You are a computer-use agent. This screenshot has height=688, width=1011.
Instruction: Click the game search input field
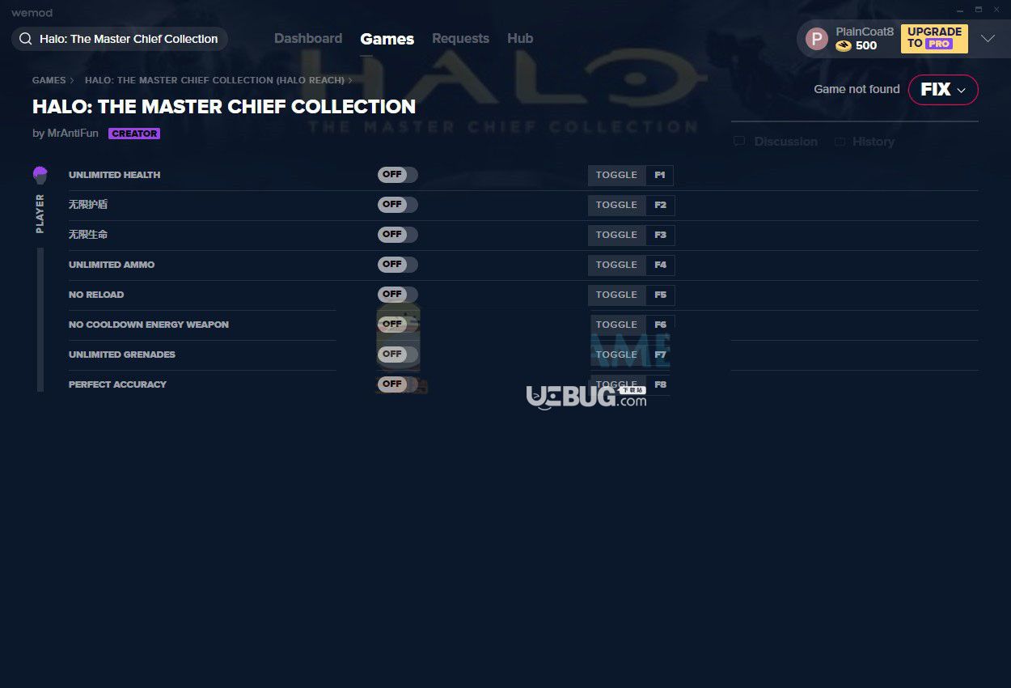coord(120,39)
